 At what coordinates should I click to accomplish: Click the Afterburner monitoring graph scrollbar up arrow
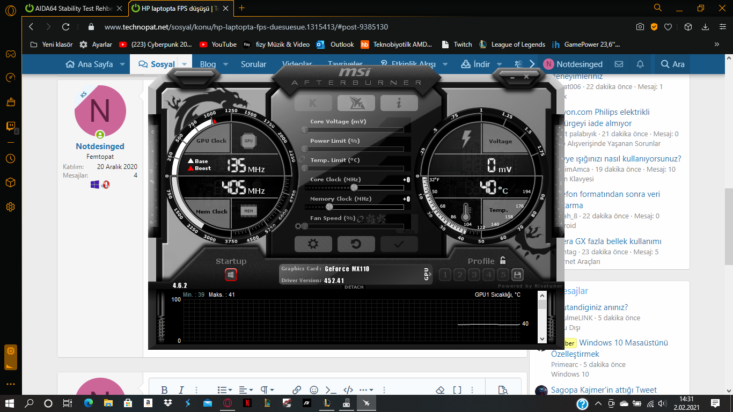coord(542,296)
